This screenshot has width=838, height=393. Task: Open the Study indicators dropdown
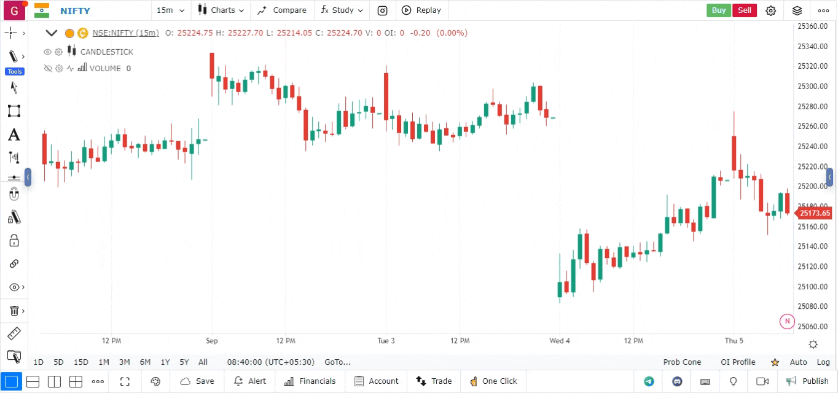click(x=342, y=10)
